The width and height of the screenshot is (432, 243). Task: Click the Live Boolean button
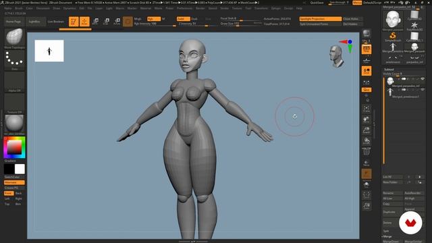(x=55, y=22)
